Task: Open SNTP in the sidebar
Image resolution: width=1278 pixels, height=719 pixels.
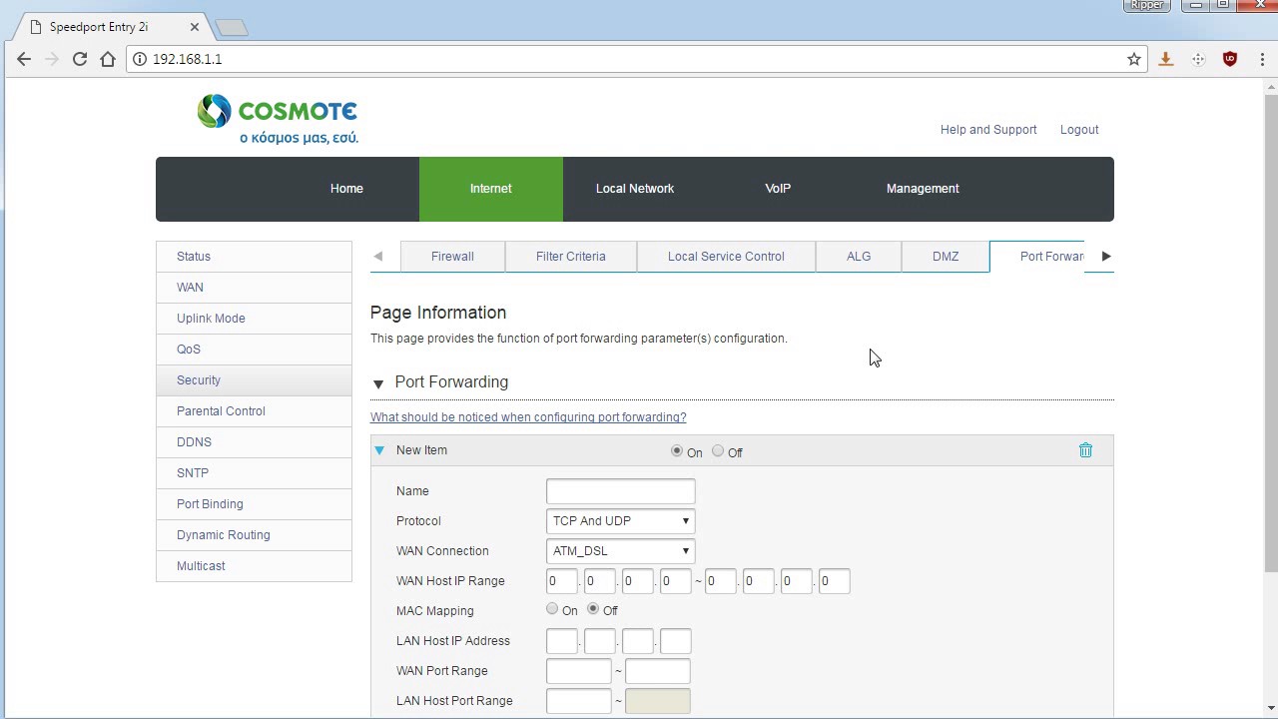Action: click(x=254, y=473)
